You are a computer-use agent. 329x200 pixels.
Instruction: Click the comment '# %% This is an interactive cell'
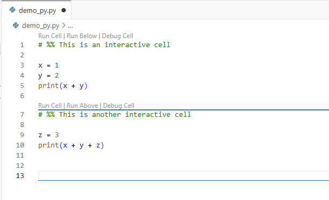(104, 45)
